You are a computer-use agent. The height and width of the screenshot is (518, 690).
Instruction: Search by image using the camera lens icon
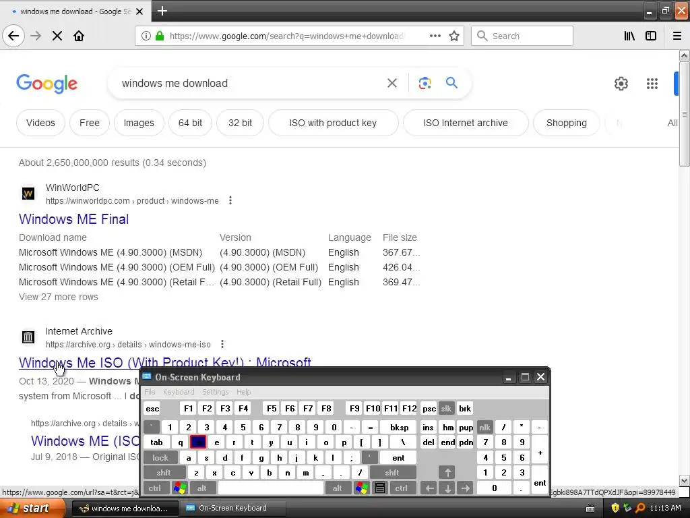(x=425, y=83)
